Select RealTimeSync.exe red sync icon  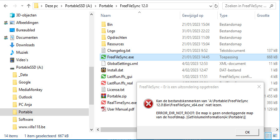[x=104, y=103]
